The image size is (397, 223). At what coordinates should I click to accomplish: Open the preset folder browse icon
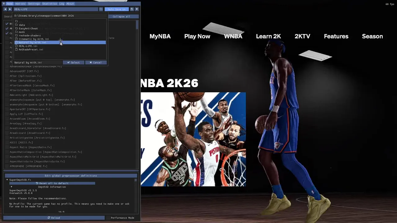click(101, 9)
